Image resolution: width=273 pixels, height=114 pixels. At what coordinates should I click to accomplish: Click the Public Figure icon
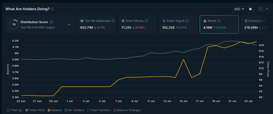[x=164, y=21]
